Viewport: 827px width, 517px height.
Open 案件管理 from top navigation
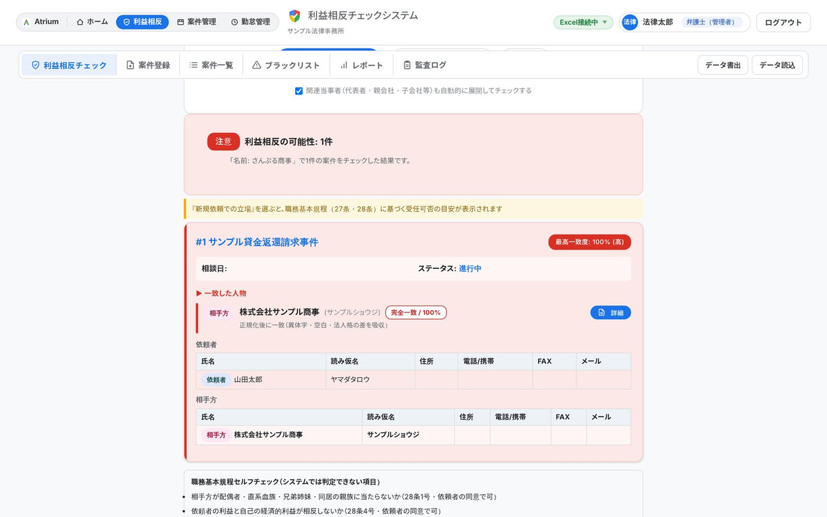[196, 22]
